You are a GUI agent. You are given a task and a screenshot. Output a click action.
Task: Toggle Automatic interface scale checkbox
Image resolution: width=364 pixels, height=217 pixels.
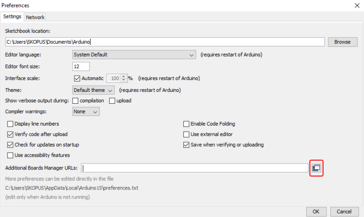(77, 78)
